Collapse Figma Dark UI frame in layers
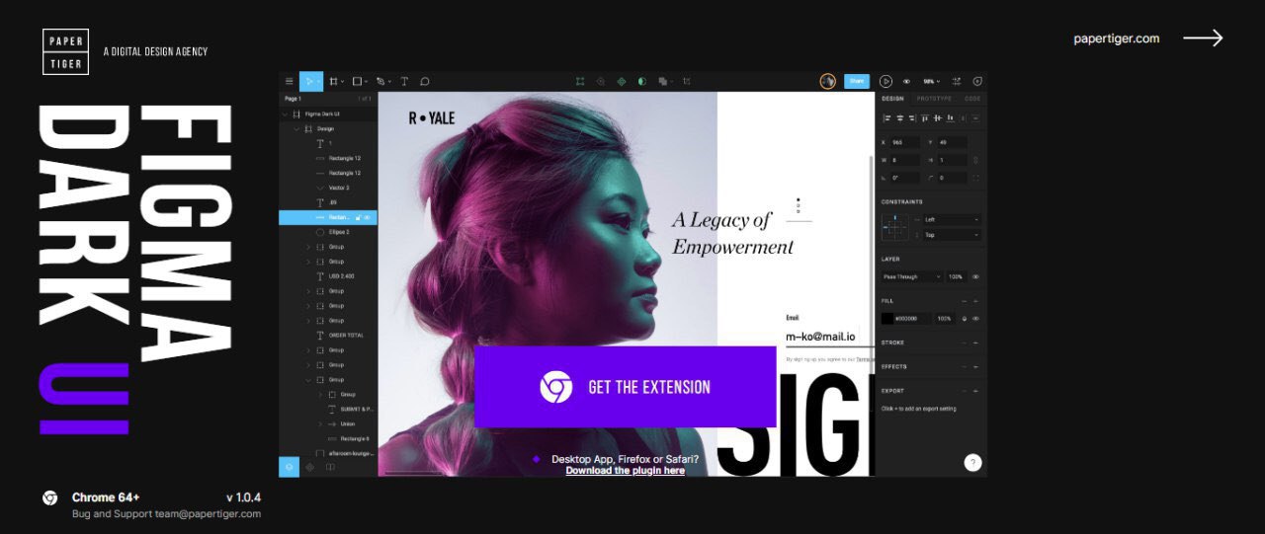1265x534 pixels. click(285, 114)
